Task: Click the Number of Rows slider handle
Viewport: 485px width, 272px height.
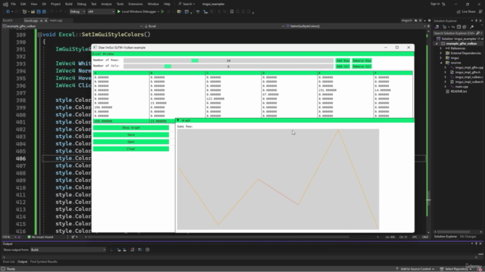Action: tap(195, 60)
